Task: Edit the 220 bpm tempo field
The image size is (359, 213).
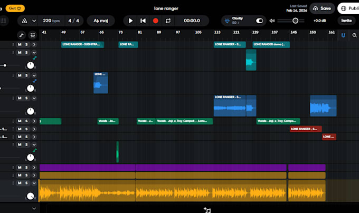Action: 51,21
